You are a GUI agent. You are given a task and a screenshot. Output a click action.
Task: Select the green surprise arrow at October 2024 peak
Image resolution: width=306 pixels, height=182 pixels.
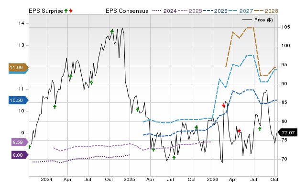pyautogui.click(x=112, y=31)
